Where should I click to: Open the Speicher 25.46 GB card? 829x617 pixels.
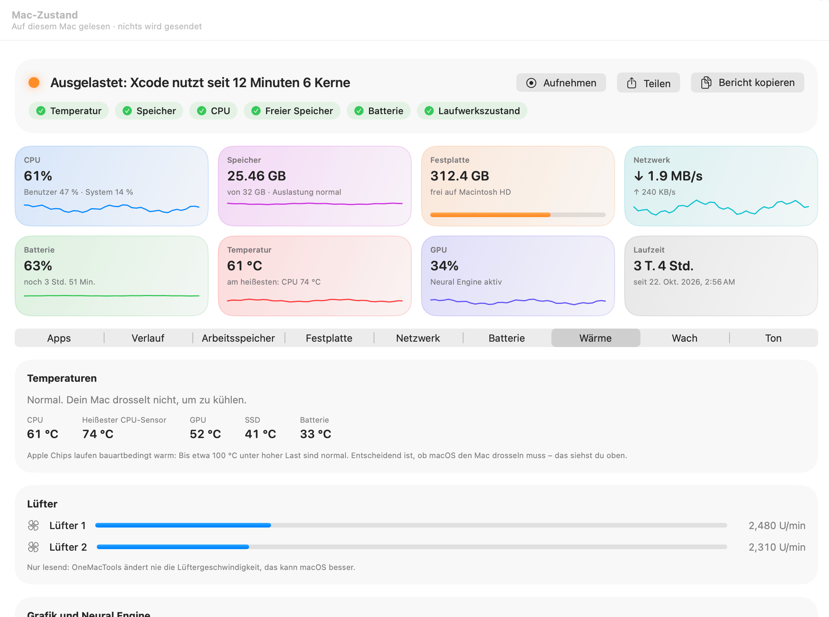(315, 186)
